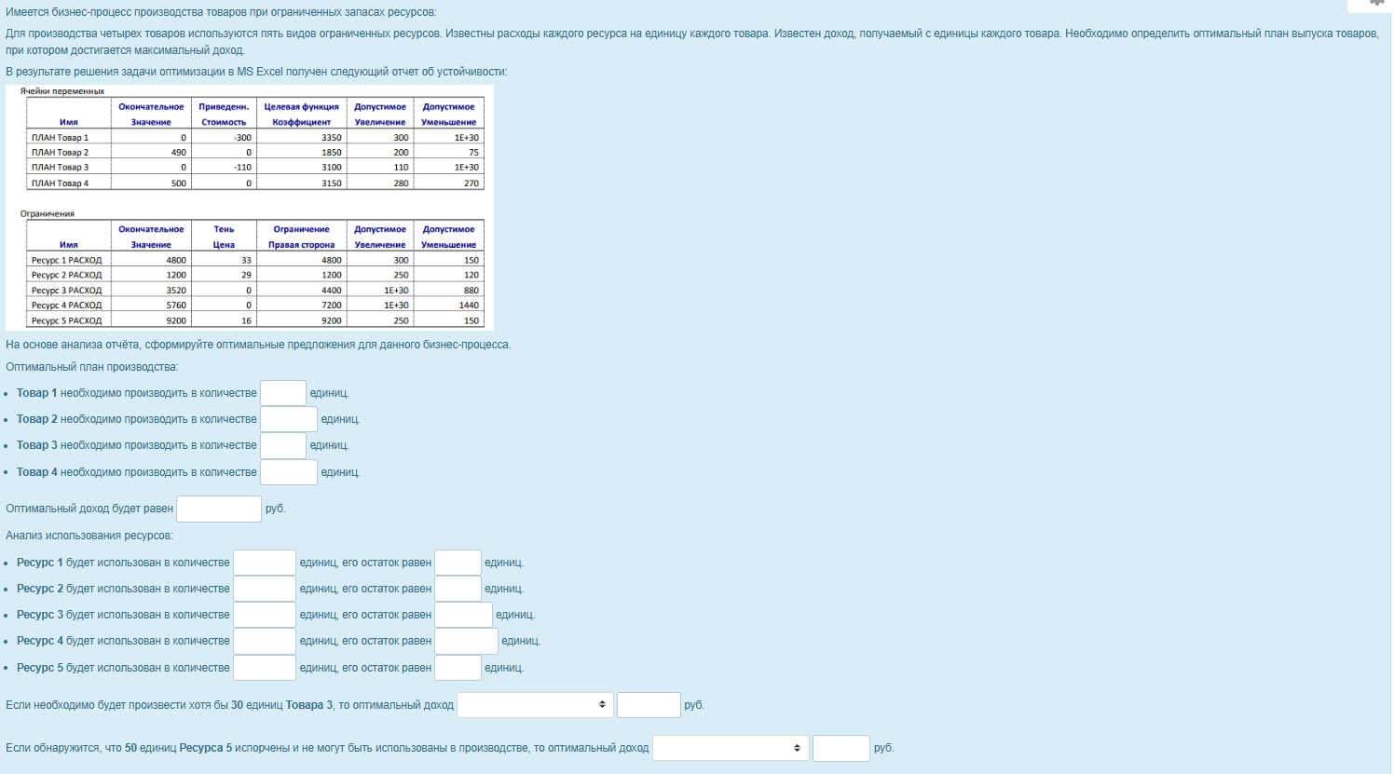Click the Ресурс 5 остаток field
The width and height of the screenshot is (1394, 774).
(458, 668)
